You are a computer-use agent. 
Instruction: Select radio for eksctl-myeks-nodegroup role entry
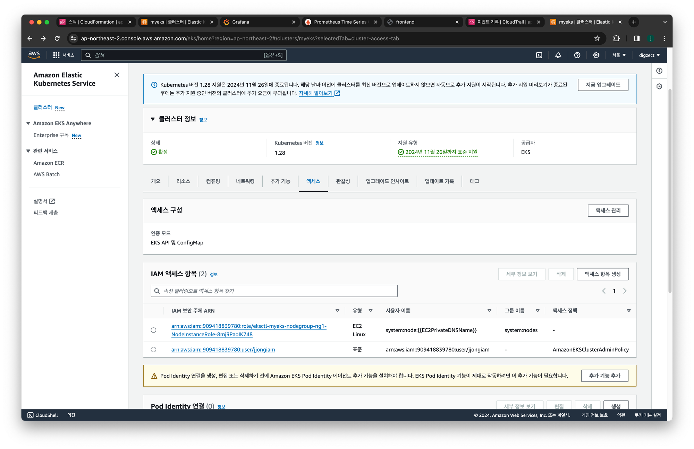(x=153, y=330)
